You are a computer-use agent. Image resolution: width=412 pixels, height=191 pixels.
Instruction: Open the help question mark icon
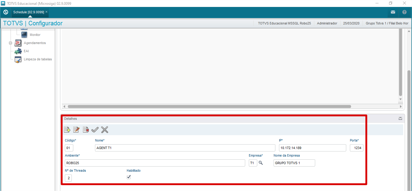[404, 12]
